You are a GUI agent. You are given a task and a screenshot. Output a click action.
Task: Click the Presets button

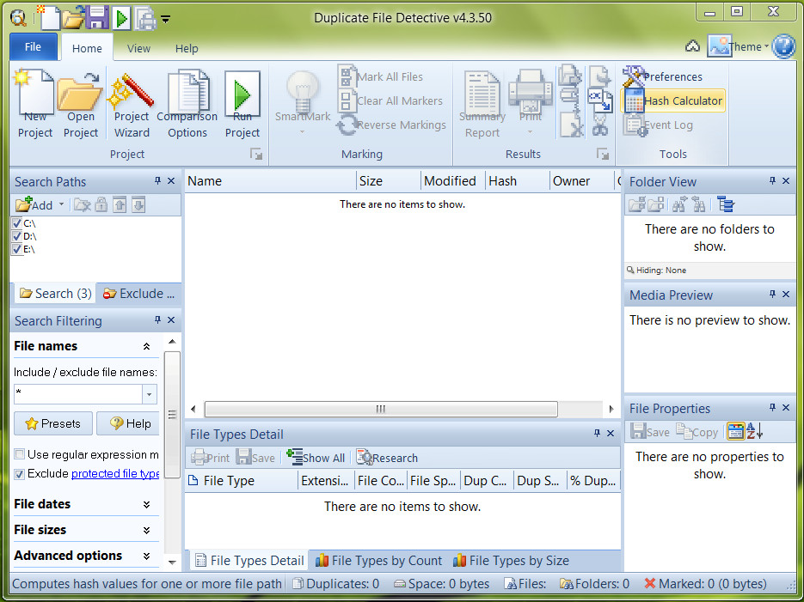coord(53,423)
